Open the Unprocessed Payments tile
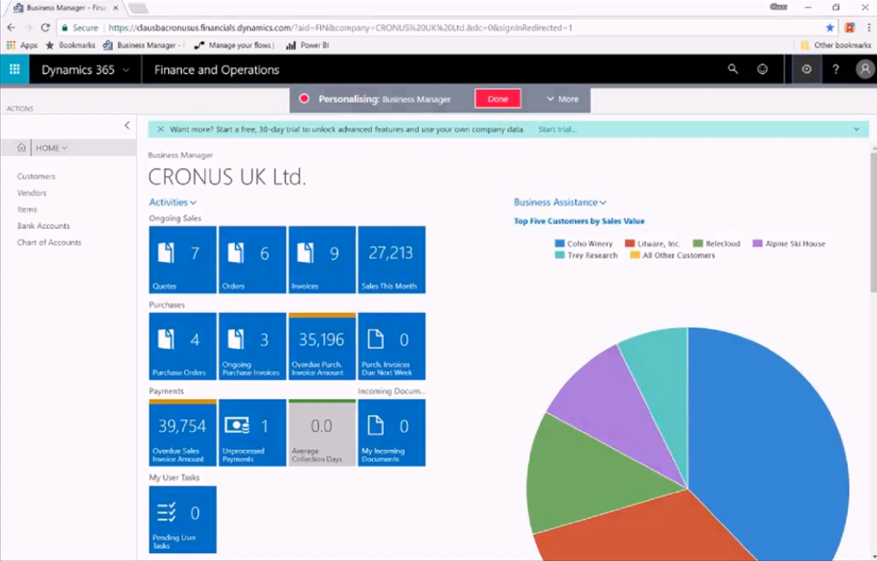 [x=253, y=433]
